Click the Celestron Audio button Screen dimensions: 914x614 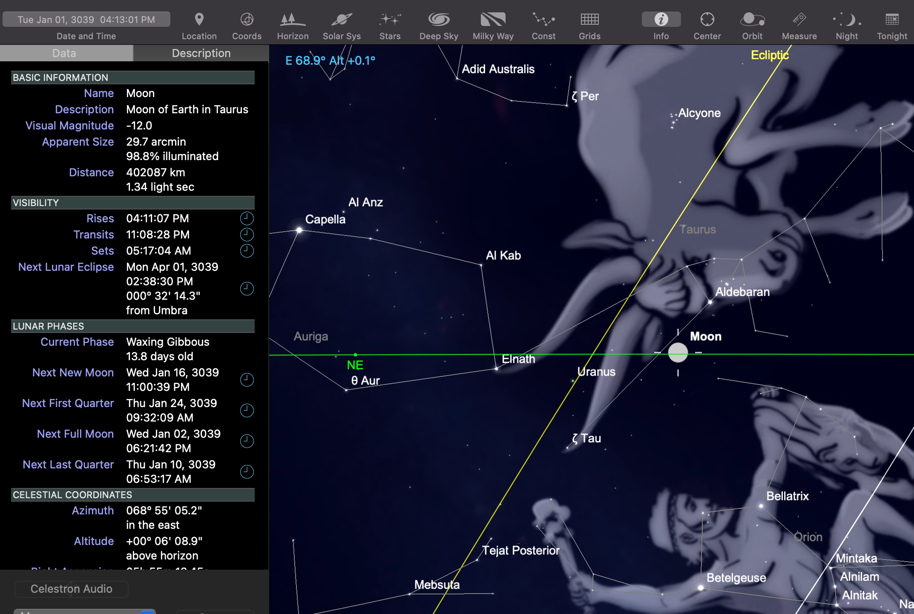(71, 589)
